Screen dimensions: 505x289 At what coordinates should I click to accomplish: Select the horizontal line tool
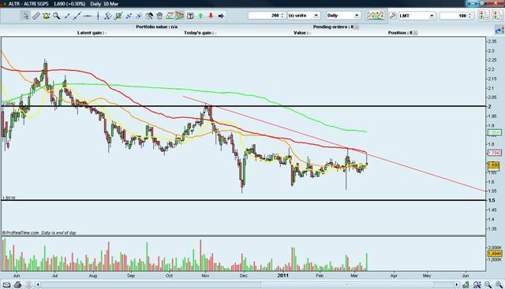[88, 16]
